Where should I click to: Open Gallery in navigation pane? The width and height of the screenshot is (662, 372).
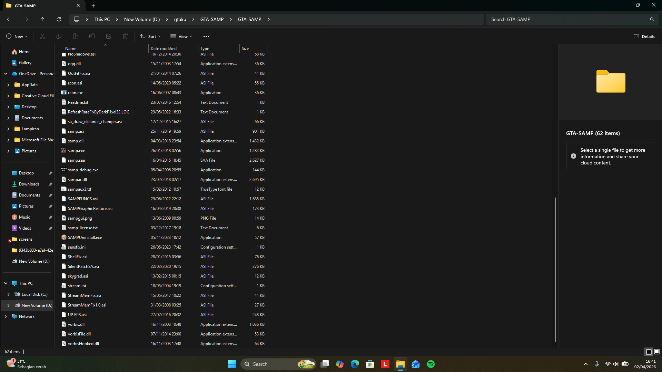click(25, 63)
